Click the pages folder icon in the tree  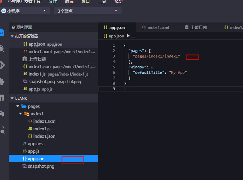tap(24, 106)
